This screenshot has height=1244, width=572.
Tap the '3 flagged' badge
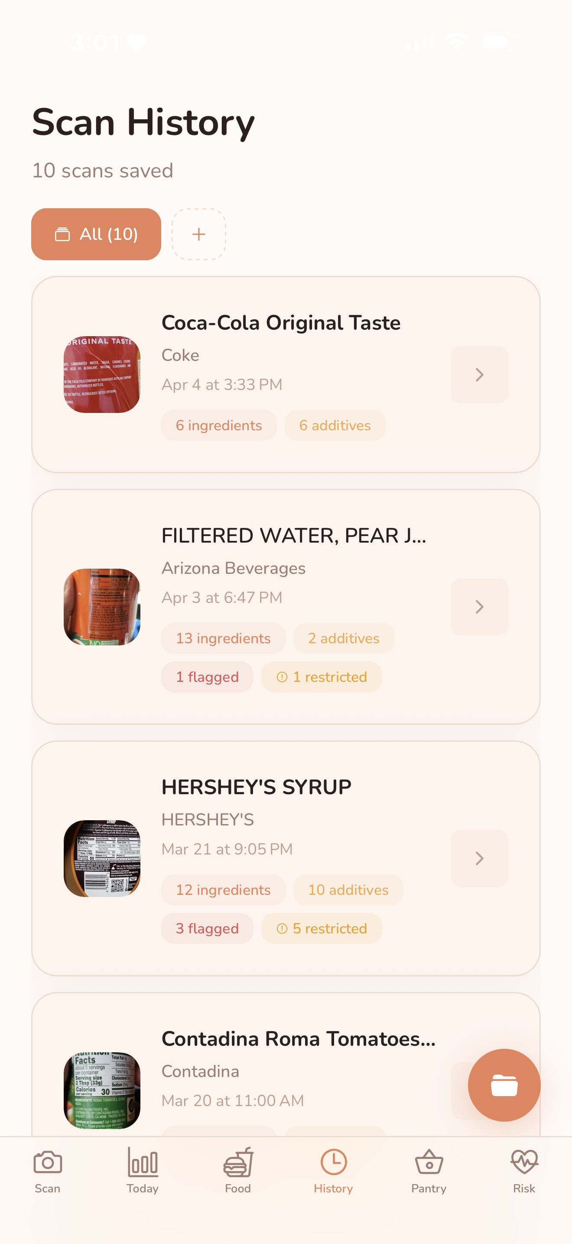pos(207,928)
